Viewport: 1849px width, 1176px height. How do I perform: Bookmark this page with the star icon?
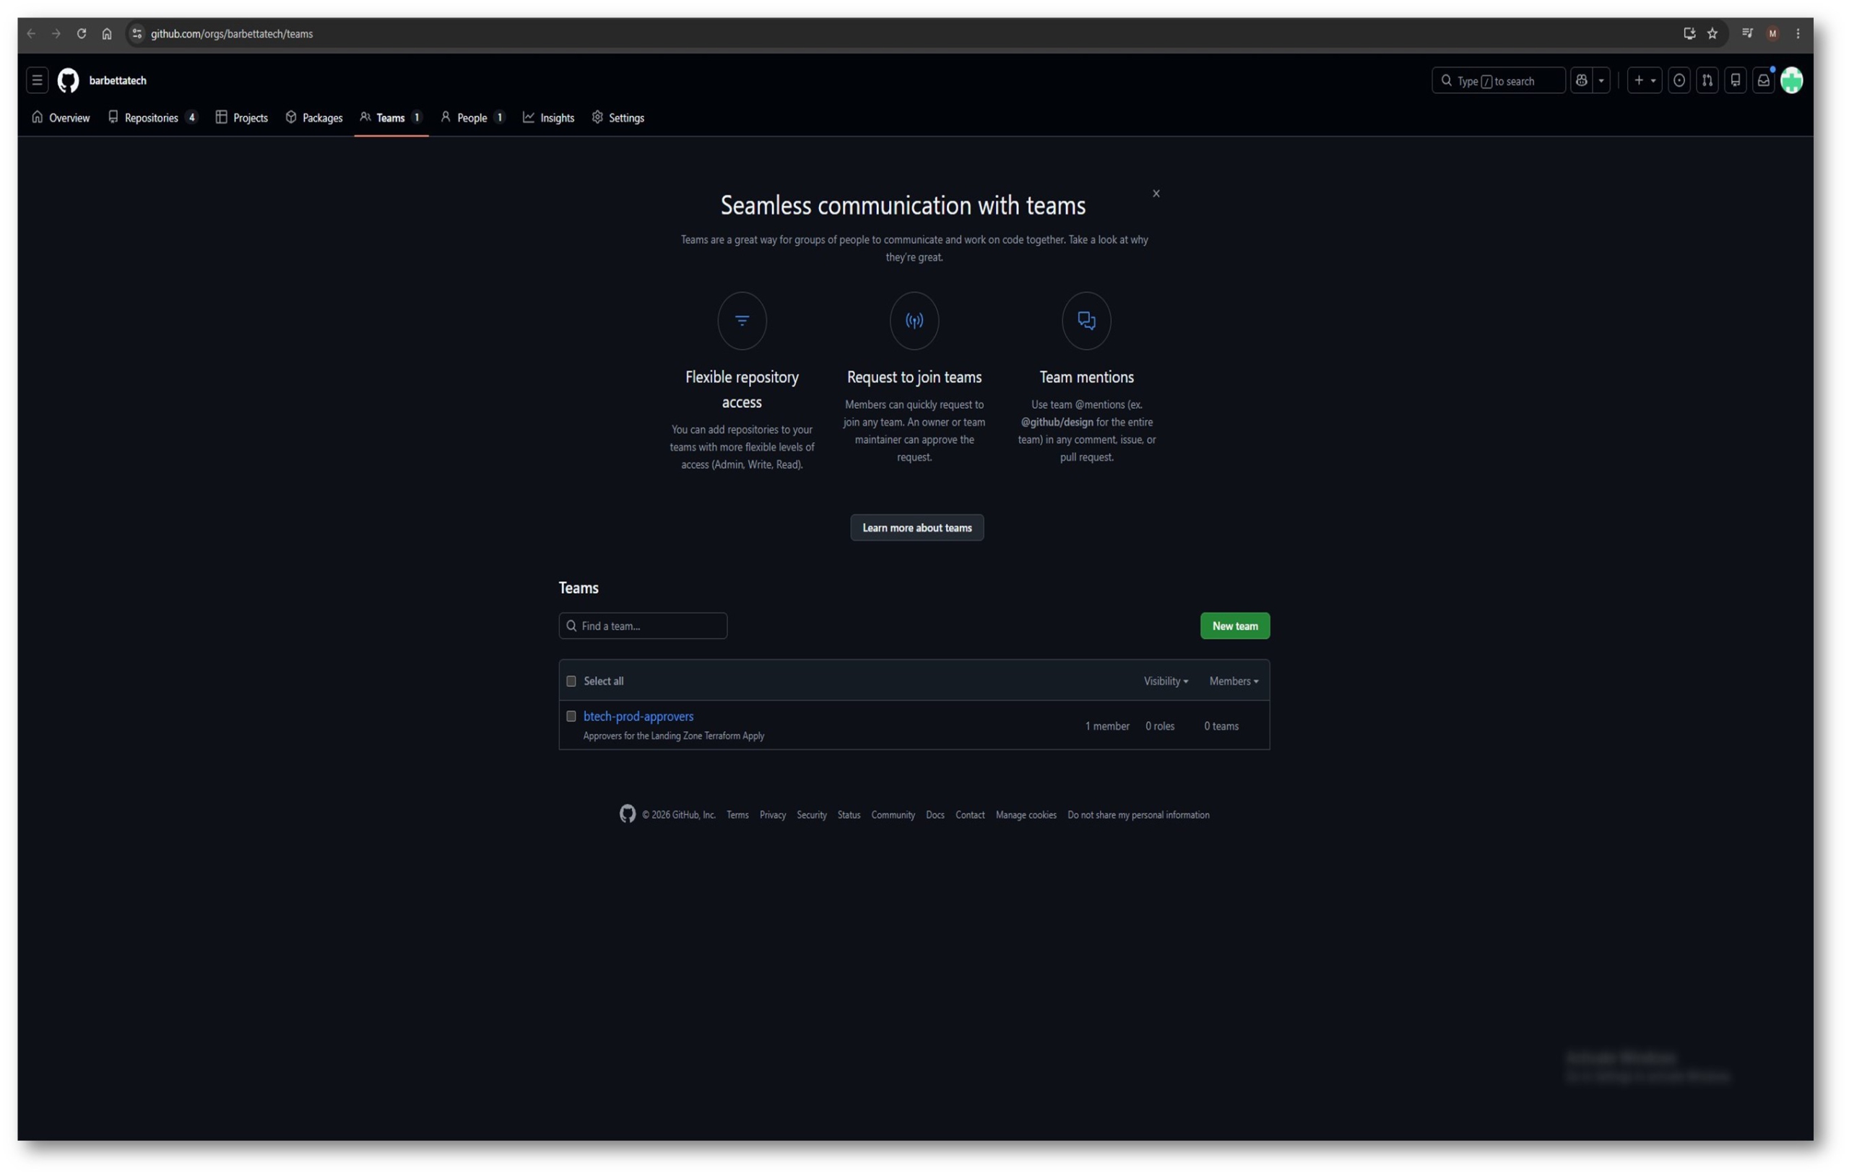1712,34
